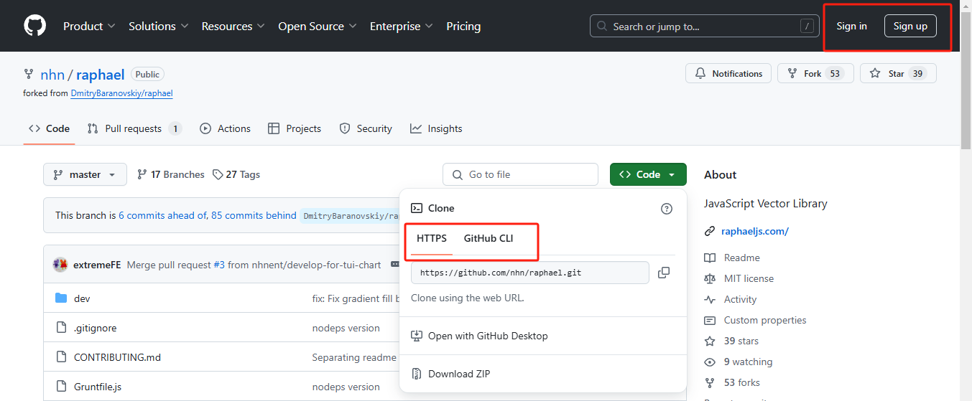Open the 6 commits ahead of link
Image resolution: width=972 pixels, height=401 pixels.
(162, 215)
